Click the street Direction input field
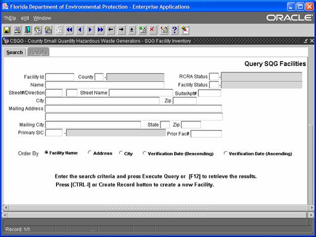The image size is (316, 237). 72,93
